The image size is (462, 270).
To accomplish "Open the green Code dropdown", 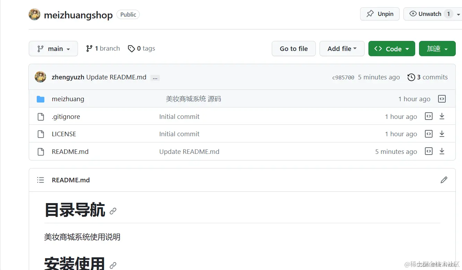I will 392,49.
